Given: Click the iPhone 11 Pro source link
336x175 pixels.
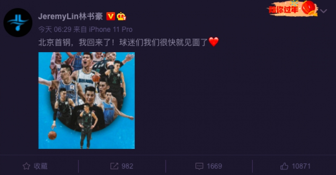Looking at the screenshot, I should click(x=111, y=29).
